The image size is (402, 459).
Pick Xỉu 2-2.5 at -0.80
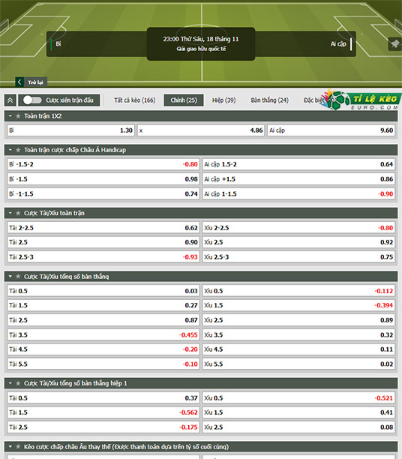click(x=298, y=228)
